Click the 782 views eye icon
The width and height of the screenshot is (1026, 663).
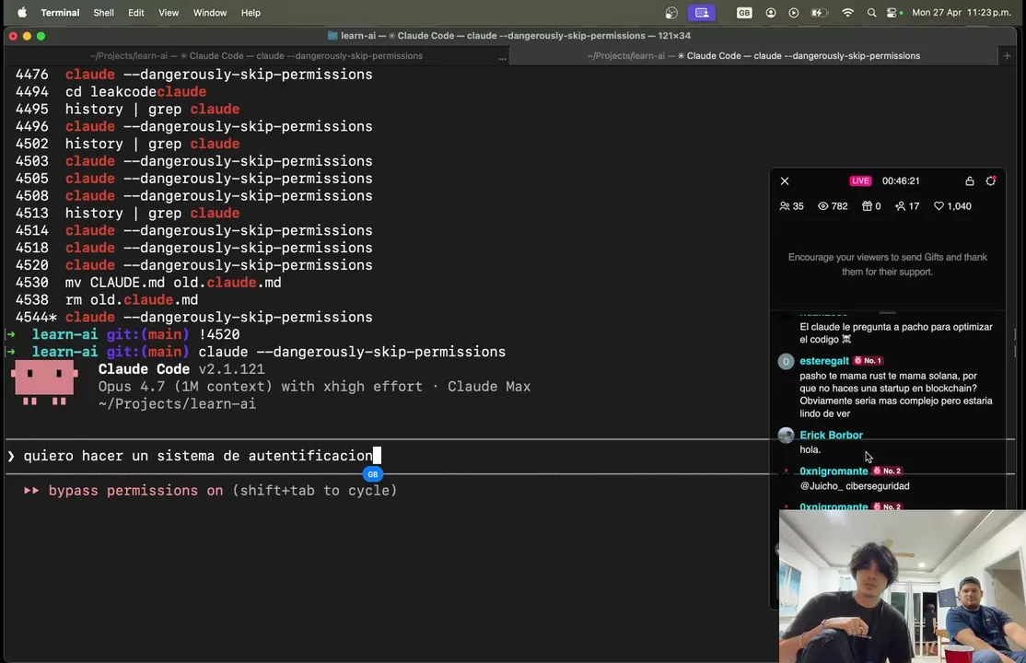(823, 206)
